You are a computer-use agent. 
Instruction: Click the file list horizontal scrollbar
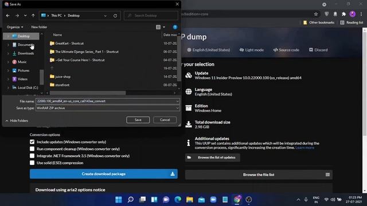point(88,93)
